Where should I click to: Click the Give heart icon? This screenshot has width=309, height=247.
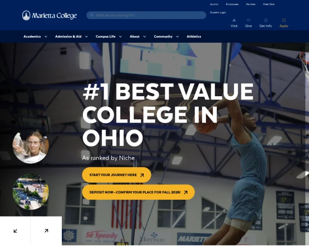(x=249, y=20)
